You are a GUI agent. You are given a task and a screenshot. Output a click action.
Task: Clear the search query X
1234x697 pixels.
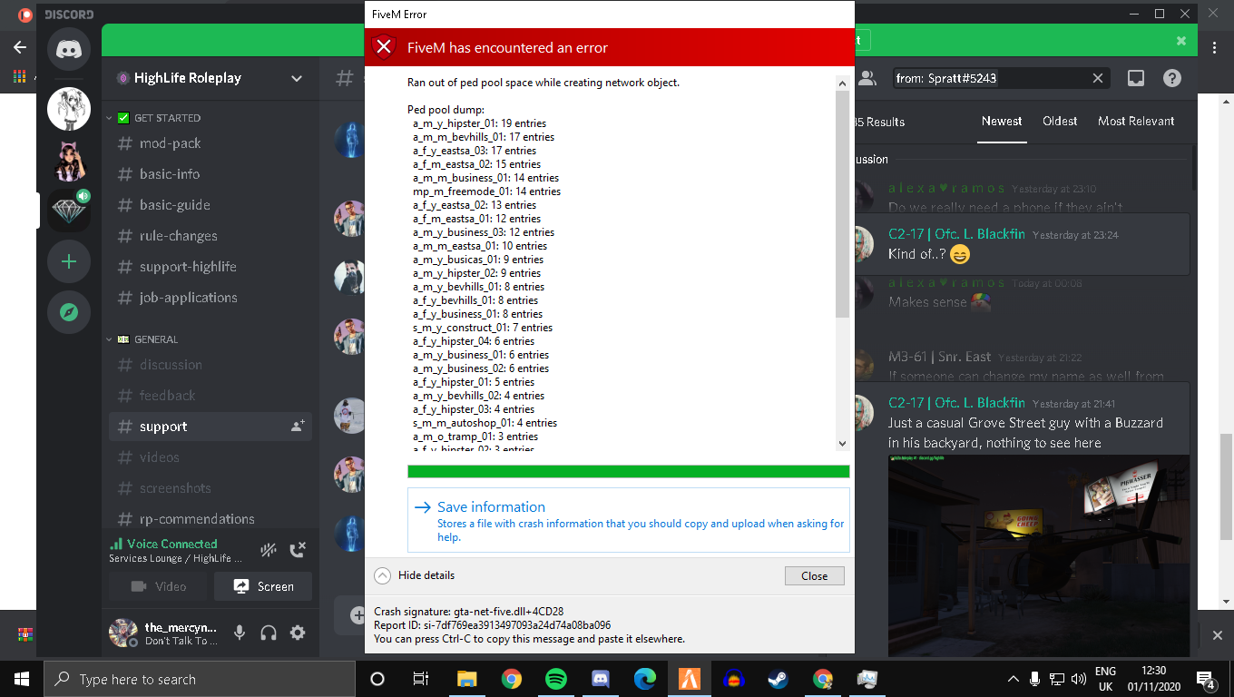pos(1098,78)
